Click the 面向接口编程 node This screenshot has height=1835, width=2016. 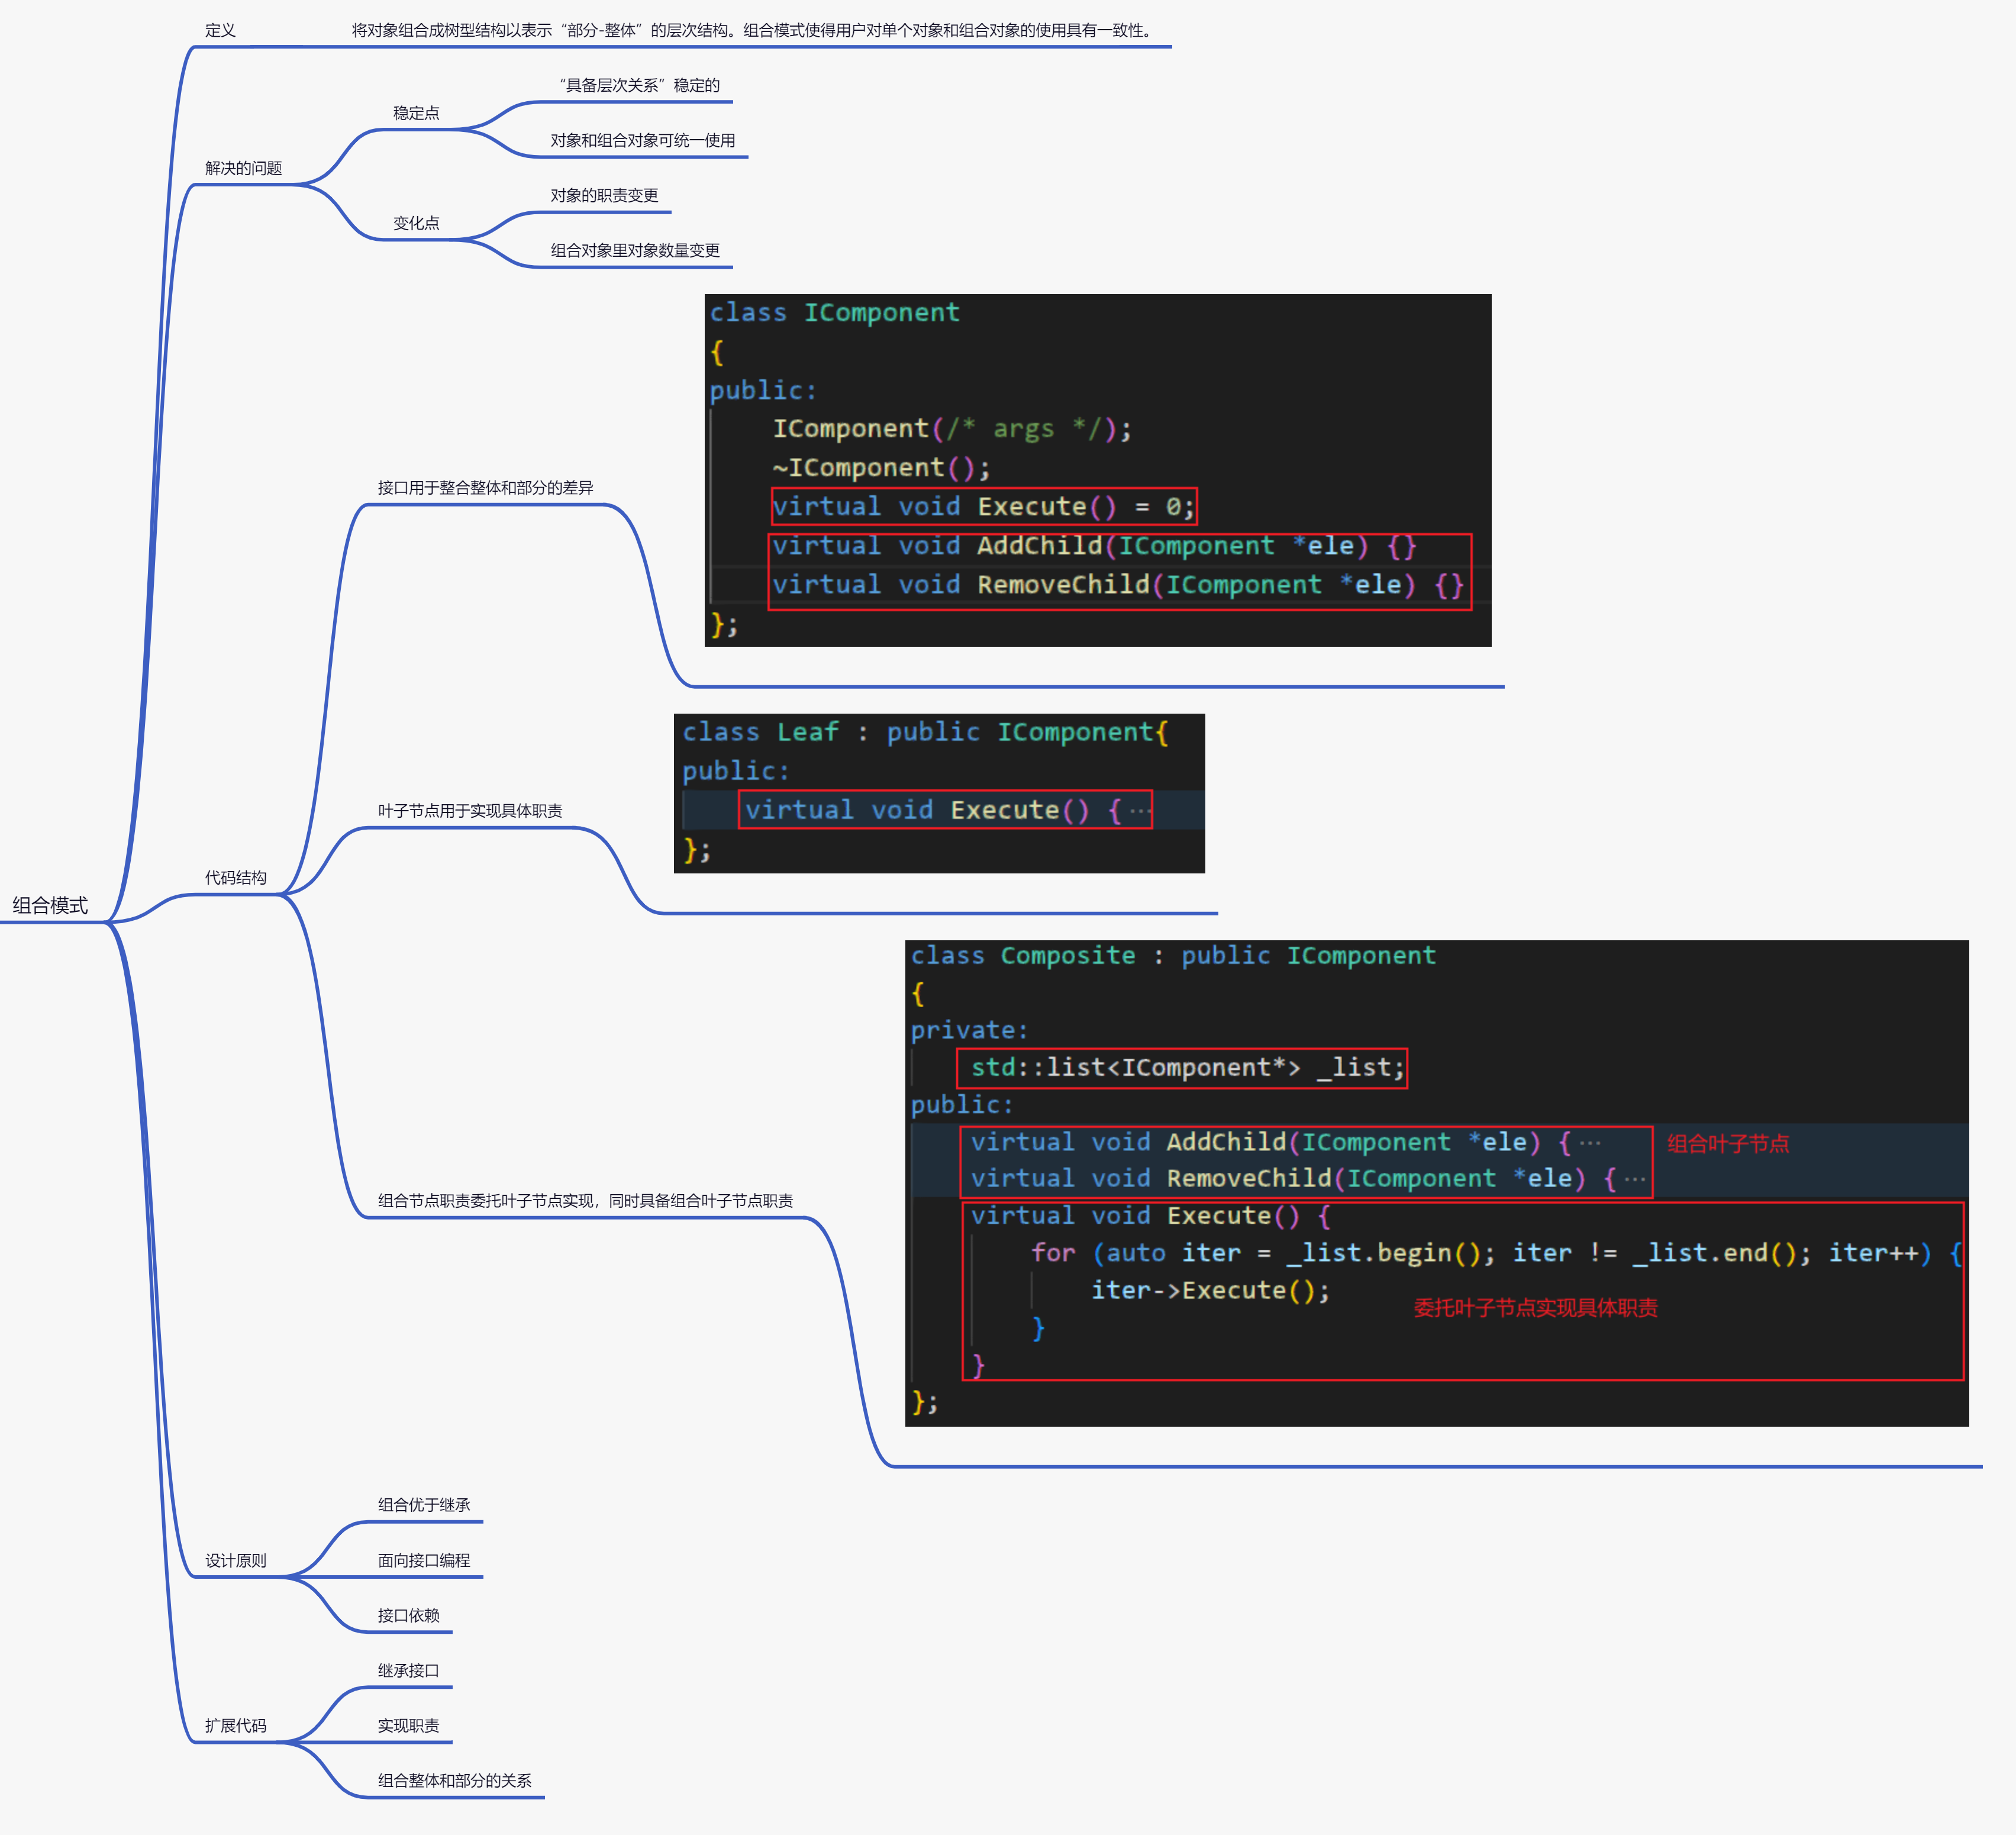pyautogui.click(x=424, y=1560)
